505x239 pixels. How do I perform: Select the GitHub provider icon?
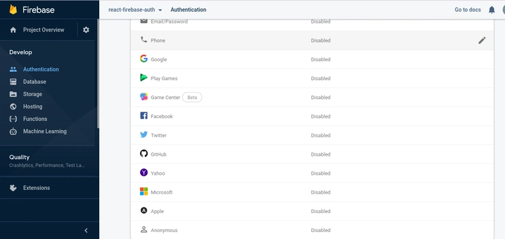pos(144,154)
